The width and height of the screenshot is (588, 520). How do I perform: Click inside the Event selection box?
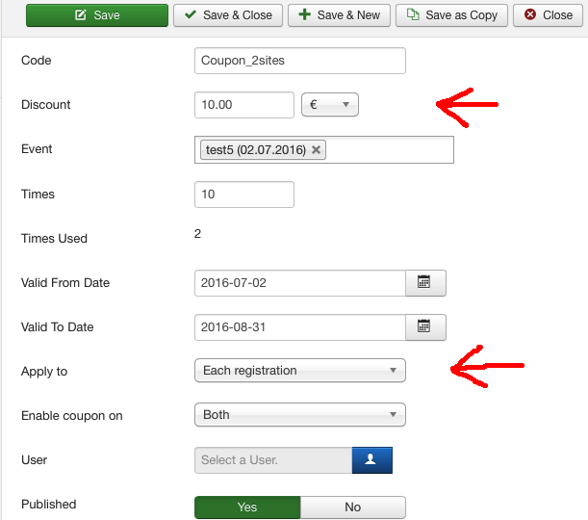(x=390, y=150)
